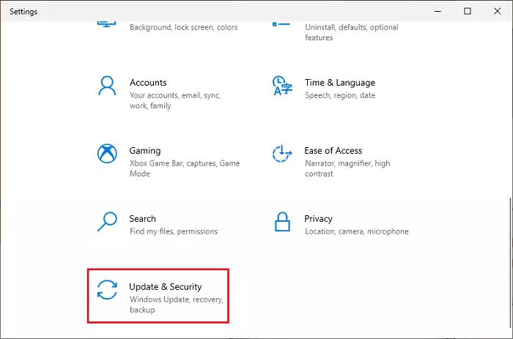Click 'Narrator, magnifier, high contrast' description
This screenshot has height=339, width=513.
[x=347, y=168]
